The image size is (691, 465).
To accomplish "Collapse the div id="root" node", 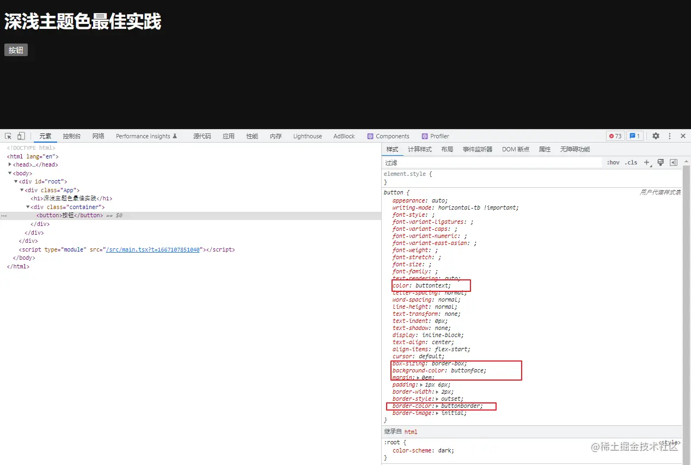I will pos(16,181).
